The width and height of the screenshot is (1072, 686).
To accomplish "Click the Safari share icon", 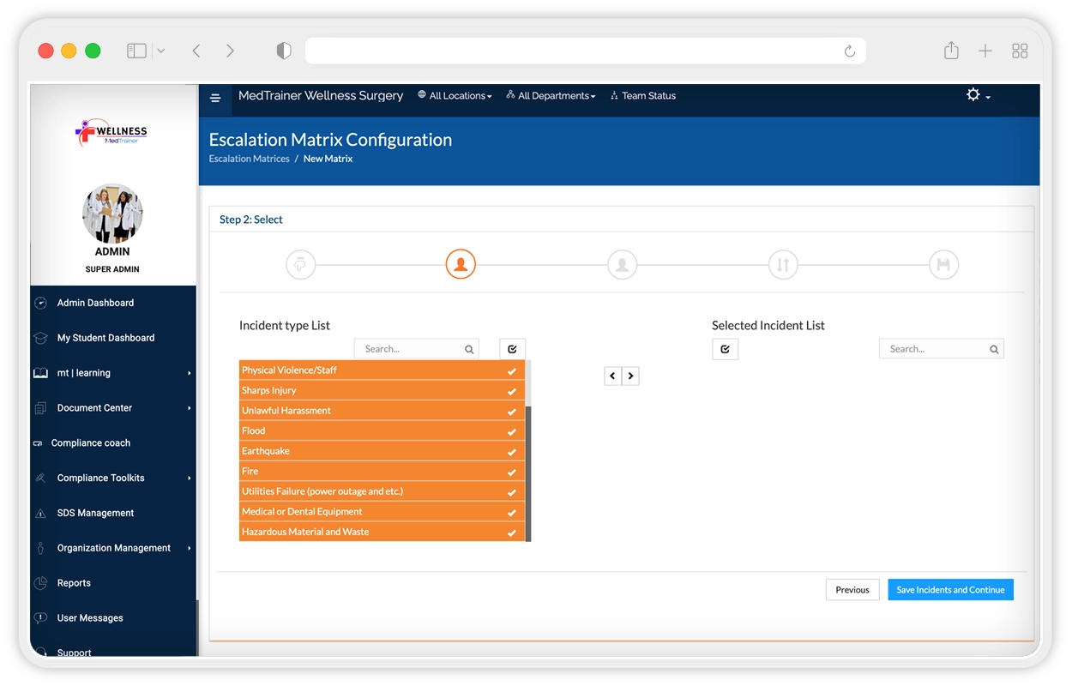I will pos(951,51).
